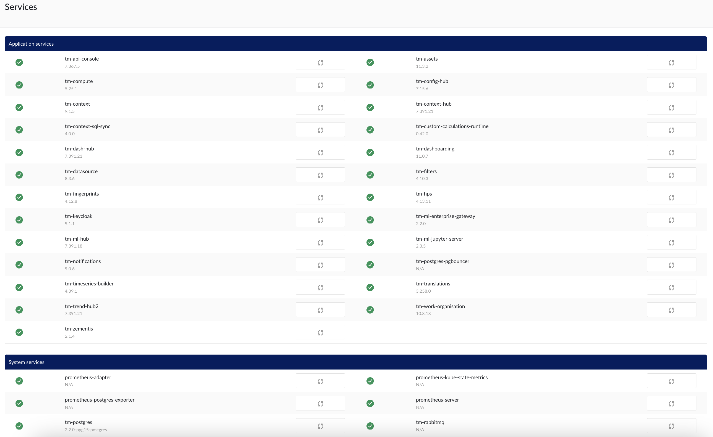The width and height of the screenshot is (713, 437).
Task: Restart tm-context-sql-sync service
Action: 320,130
